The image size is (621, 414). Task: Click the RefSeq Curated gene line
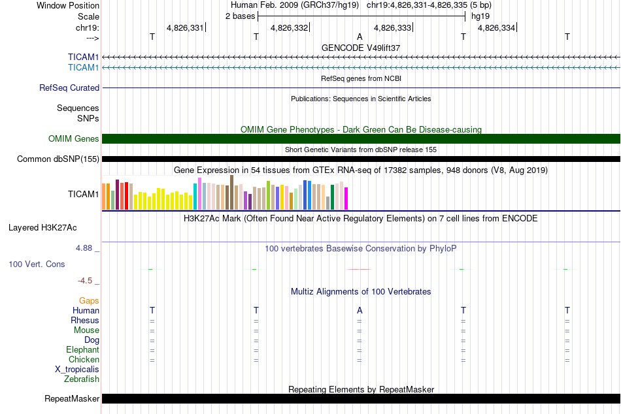point(361,88)
